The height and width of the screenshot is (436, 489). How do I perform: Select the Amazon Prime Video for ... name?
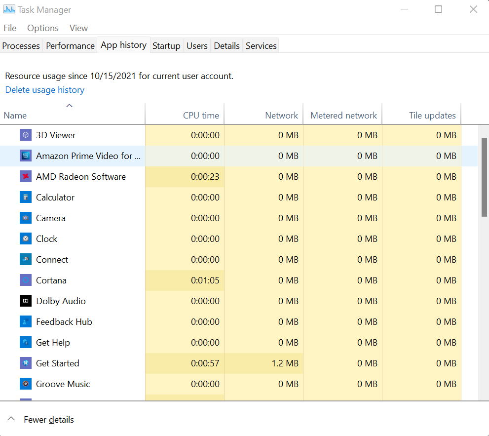pyautogui.click(x=88, y=156)
